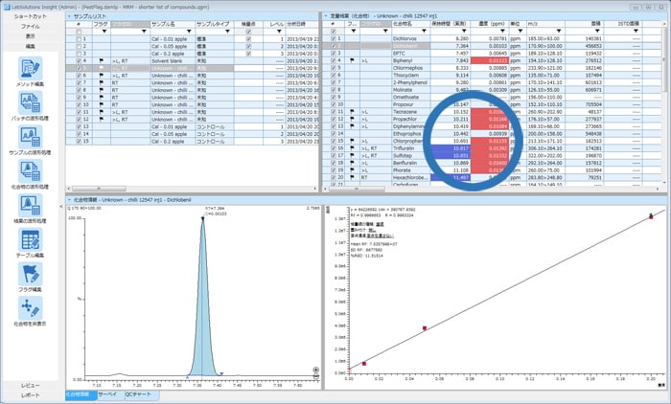
Task: Open 化合物名 column filter dropdown
Action: click(x=424, y=32)
